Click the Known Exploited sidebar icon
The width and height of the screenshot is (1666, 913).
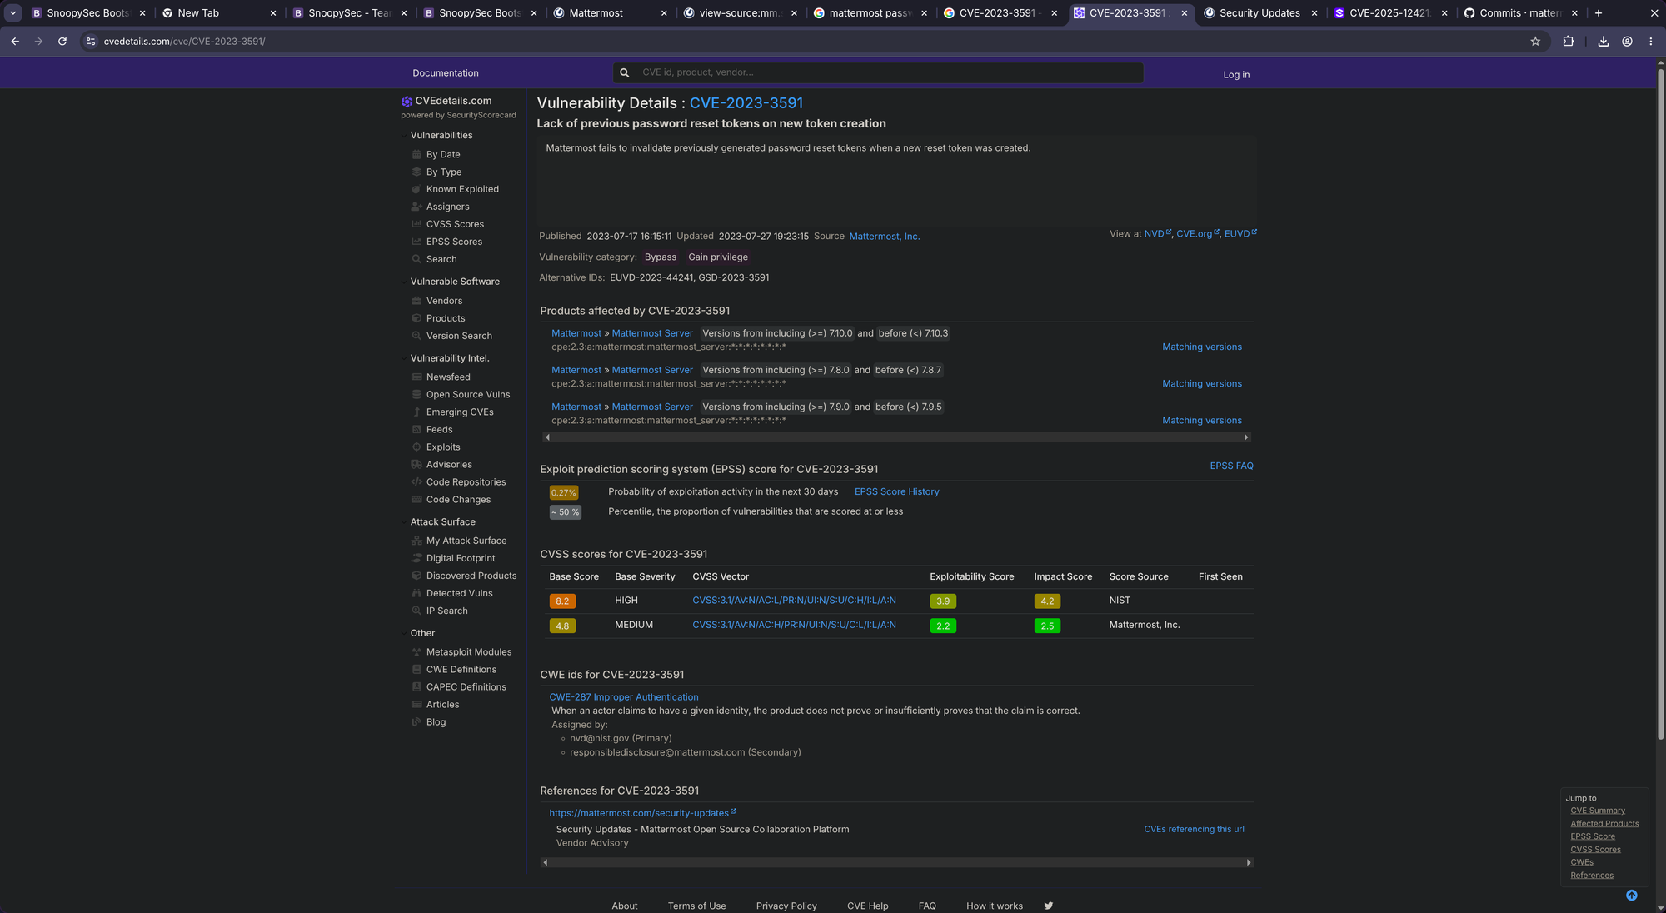pos(416,189)
